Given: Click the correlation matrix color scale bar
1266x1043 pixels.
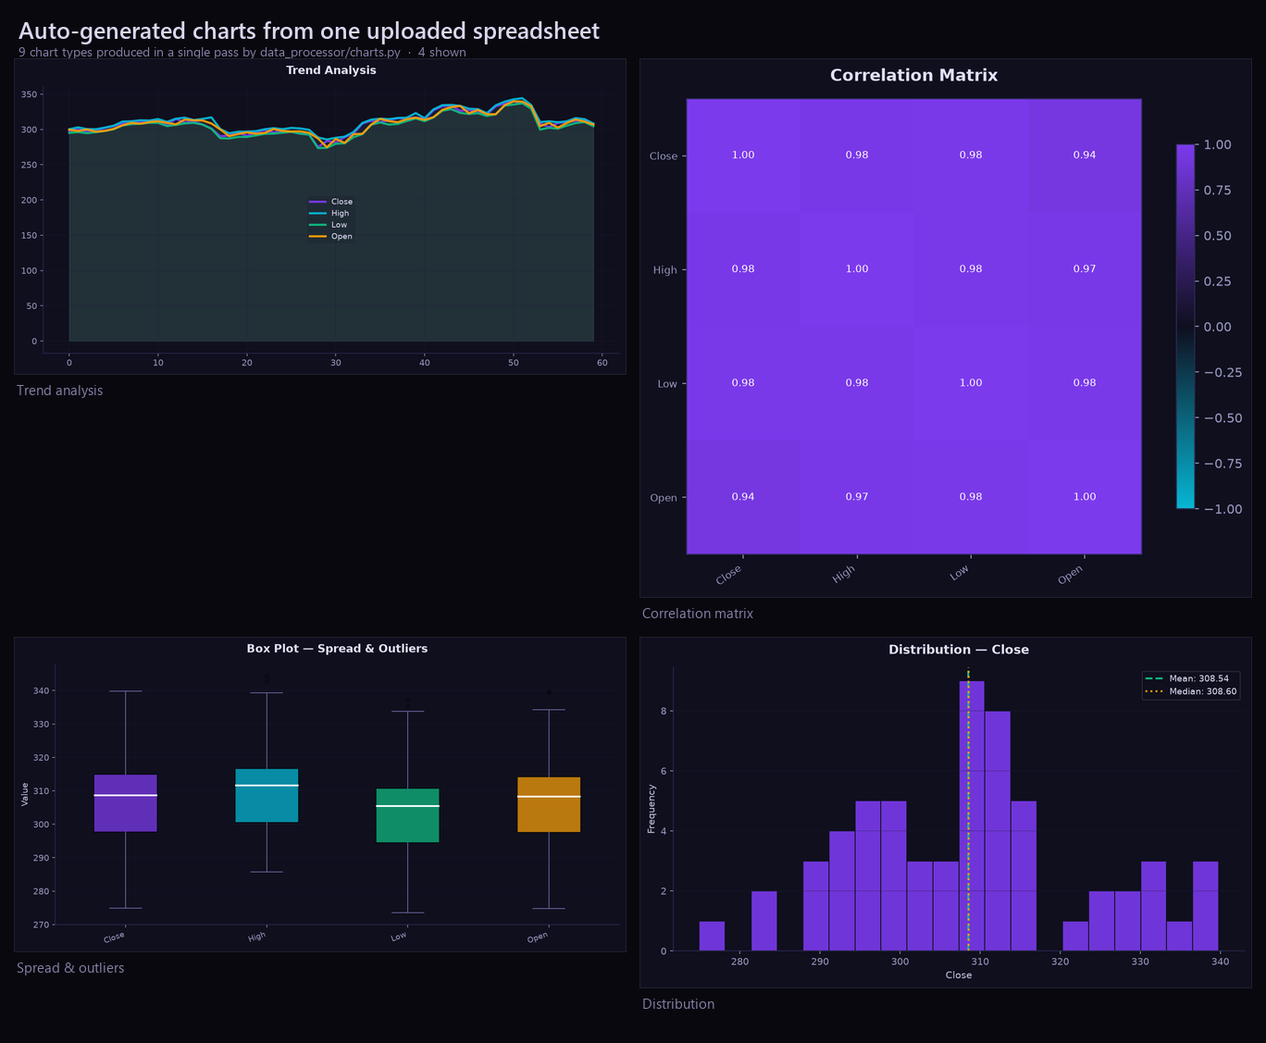Looking at the screenshot, I should pos(1185,327).
